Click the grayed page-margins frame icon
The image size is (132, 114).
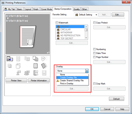pyautogui.click(x=44, y=73)
